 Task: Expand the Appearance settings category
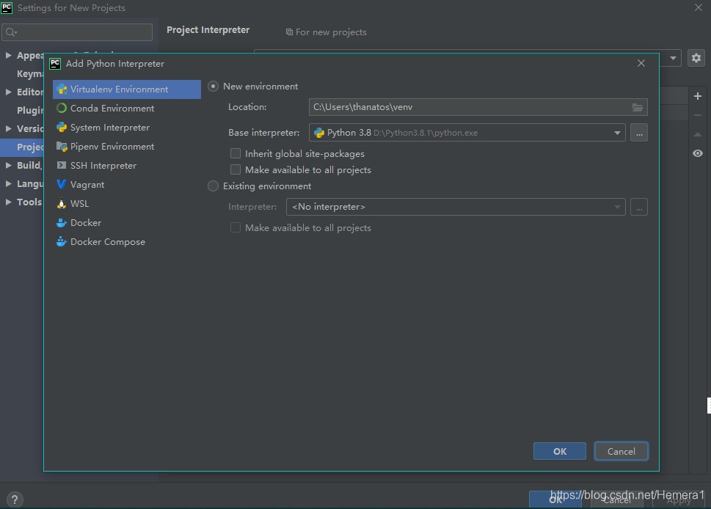[x=9, y=55]
